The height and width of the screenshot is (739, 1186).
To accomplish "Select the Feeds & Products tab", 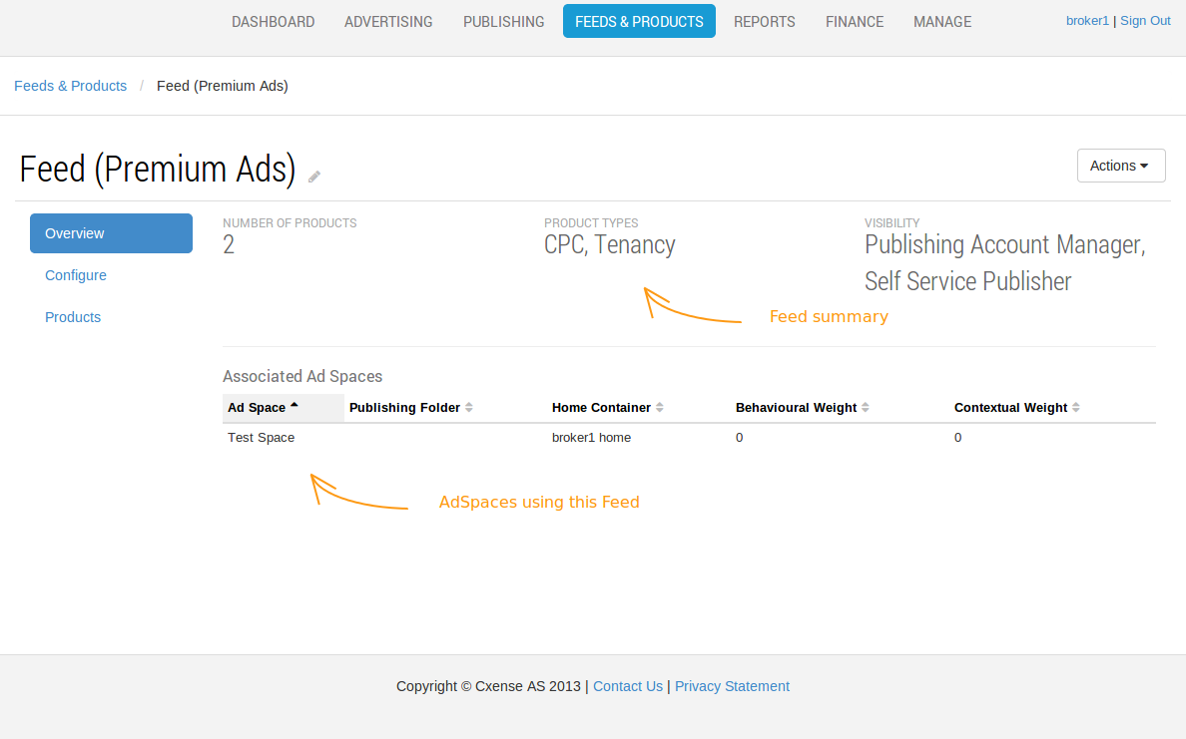I will (639, 22).
